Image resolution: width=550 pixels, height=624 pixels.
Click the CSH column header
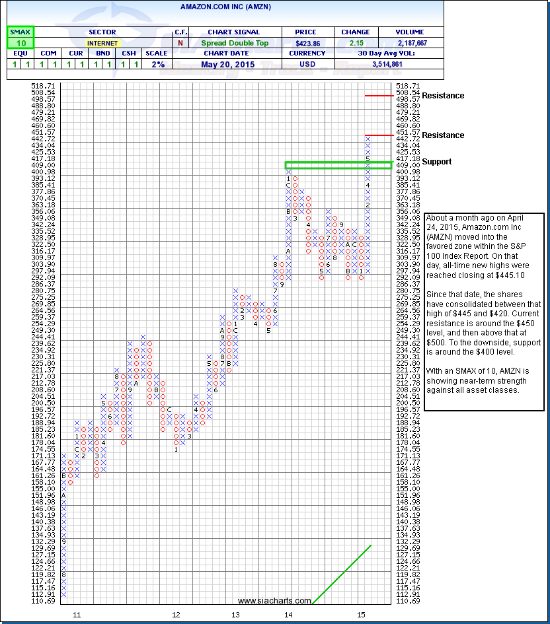tap(129, 53)
